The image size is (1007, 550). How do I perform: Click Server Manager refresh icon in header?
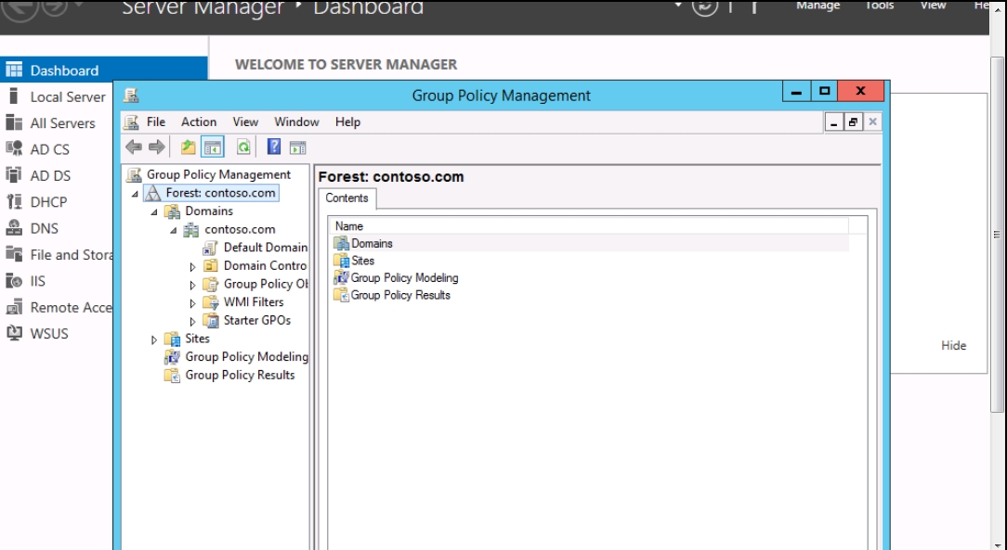click(704, 6)
